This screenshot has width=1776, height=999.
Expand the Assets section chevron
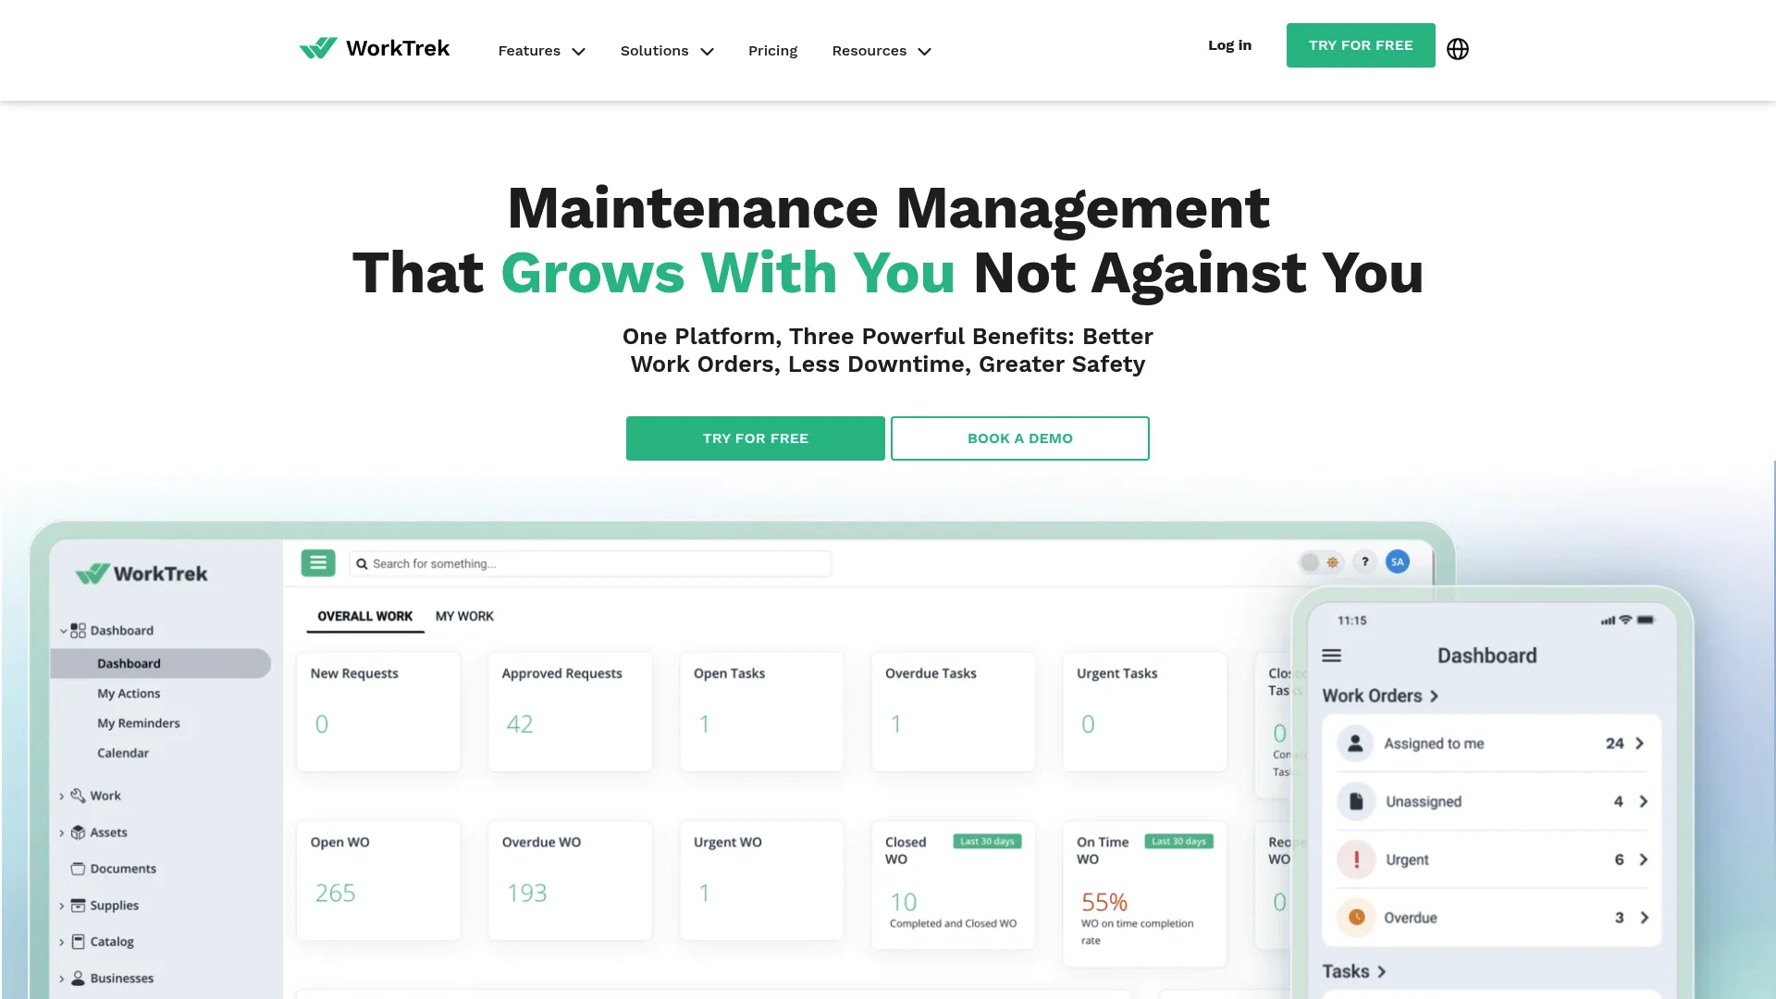coord(62,832)
